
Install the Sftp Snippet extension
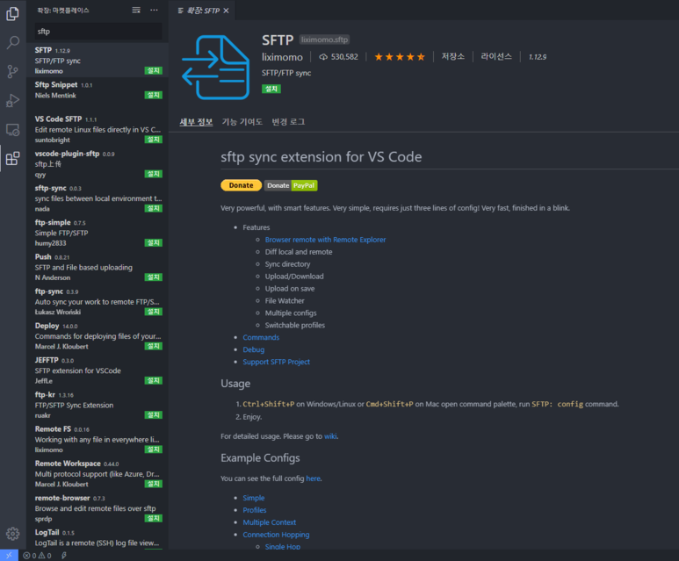click(x=154, y=95)
